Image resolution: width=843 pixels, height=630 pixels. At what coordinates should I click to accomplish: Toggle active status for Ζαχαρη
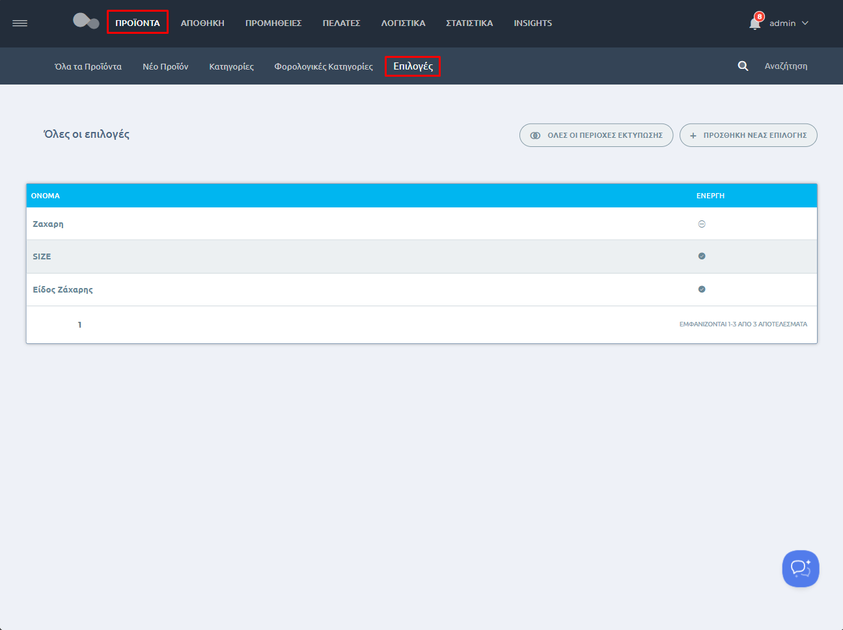(x=702, y=224)
